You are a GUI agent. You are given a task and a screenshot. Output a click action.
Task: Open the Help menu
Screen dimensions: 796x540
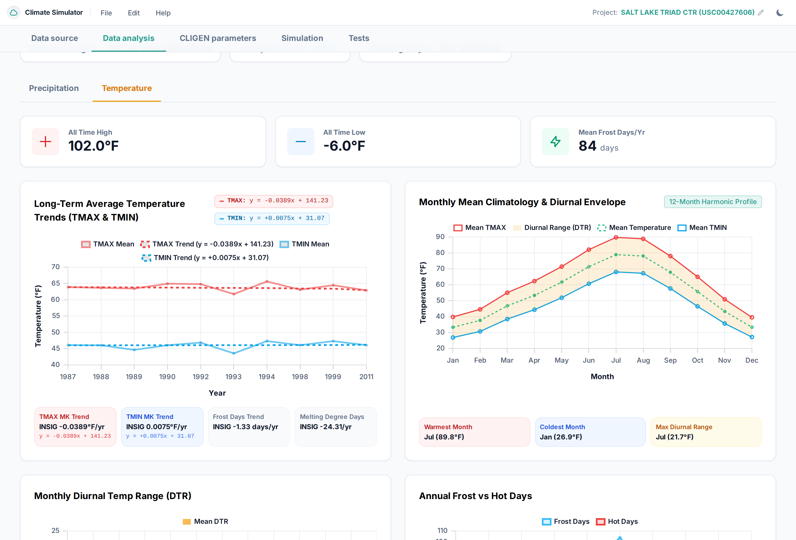[163, 13]
